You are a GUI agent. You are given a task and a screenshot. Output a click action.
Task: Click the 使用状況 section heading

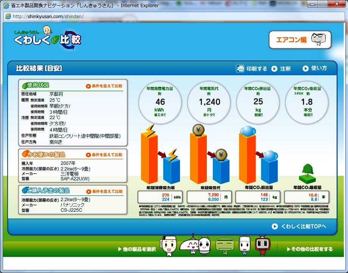[36, 85]
